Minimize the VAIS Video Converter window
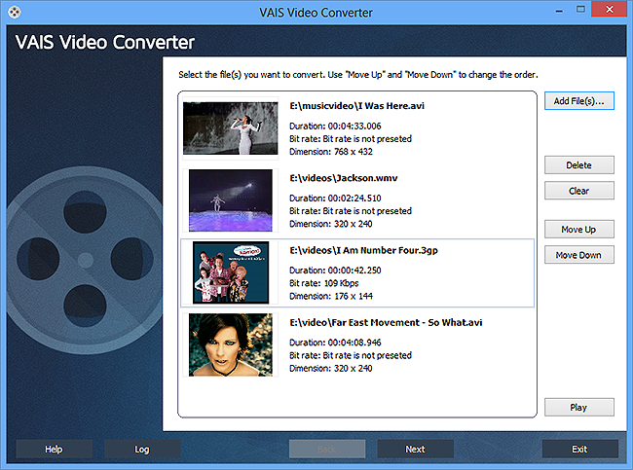633x470 pixels. pos(559,11)
